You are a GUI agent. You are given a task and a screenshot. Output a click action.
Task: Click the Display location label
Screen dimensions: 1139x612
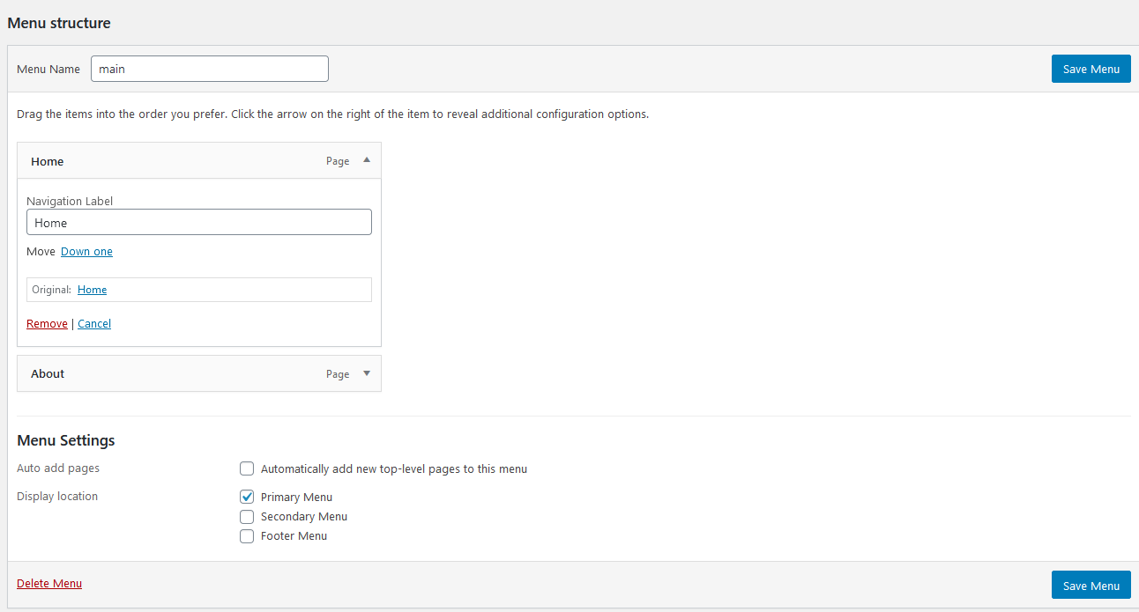coord(57,497)
